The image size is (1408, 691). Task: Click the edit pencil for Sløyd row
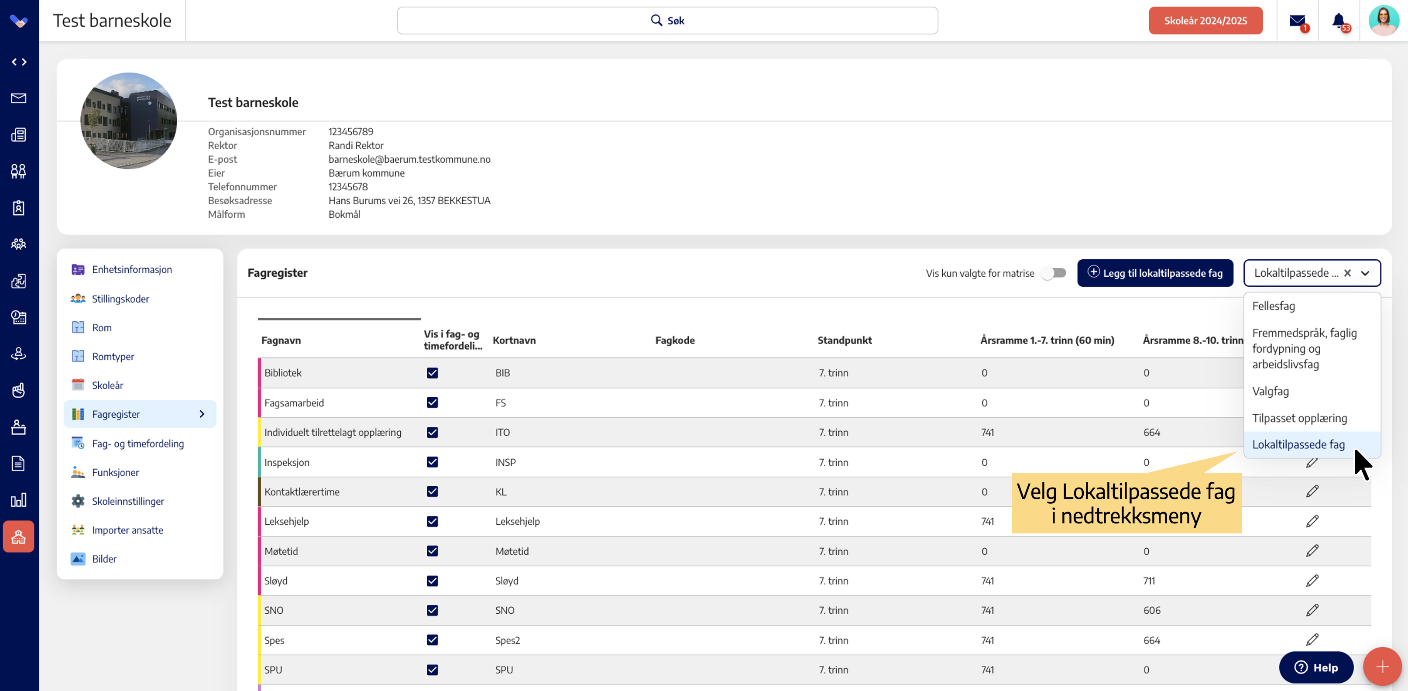click(x=1312, y=581)
